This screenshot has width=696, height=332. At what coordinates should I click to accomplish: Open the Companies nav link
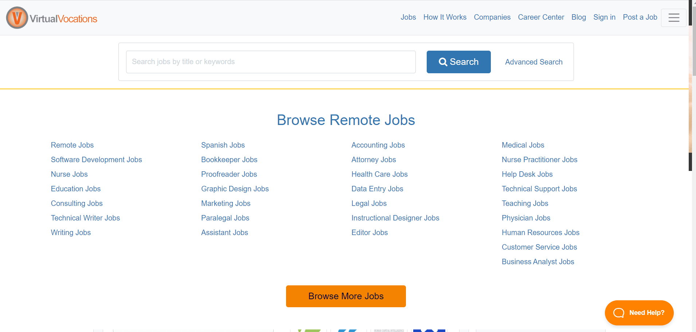click(x=492, y=17)
